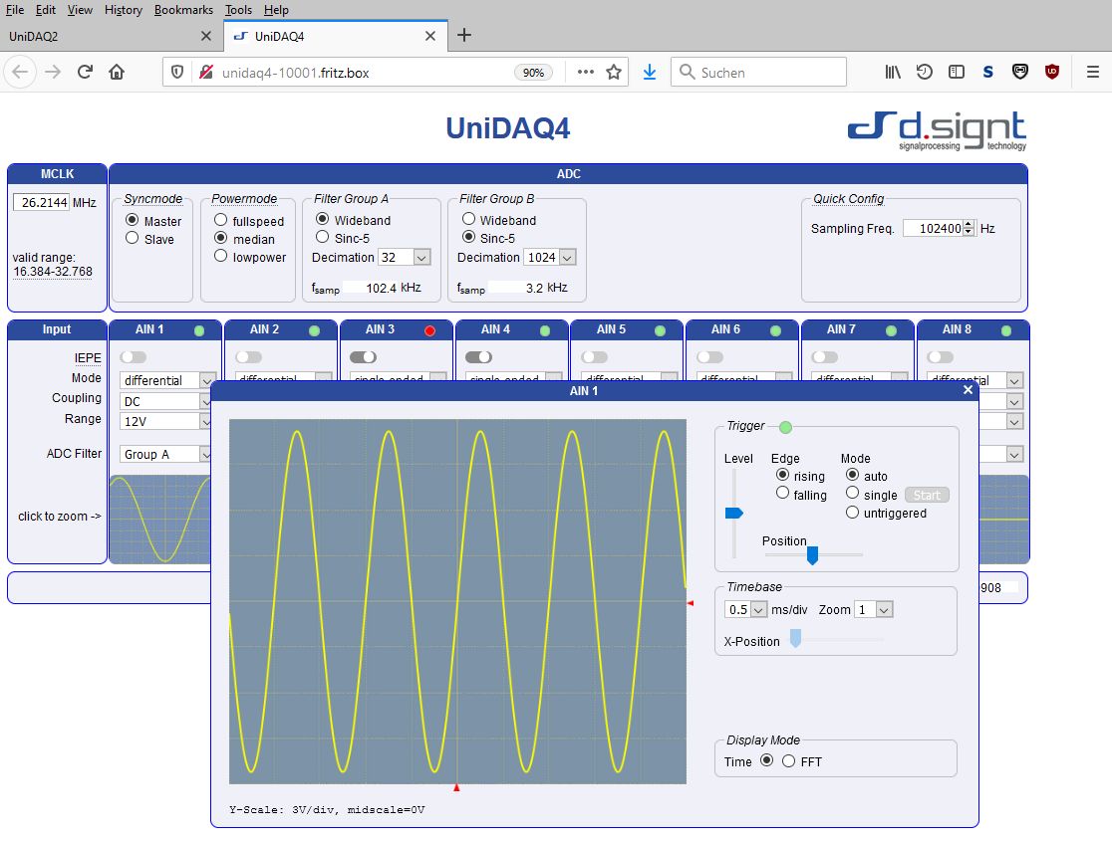The width and height of the screenshot is (1112, 843).
Task: Show the synced tabs history icon
Action: coord(924,73)
